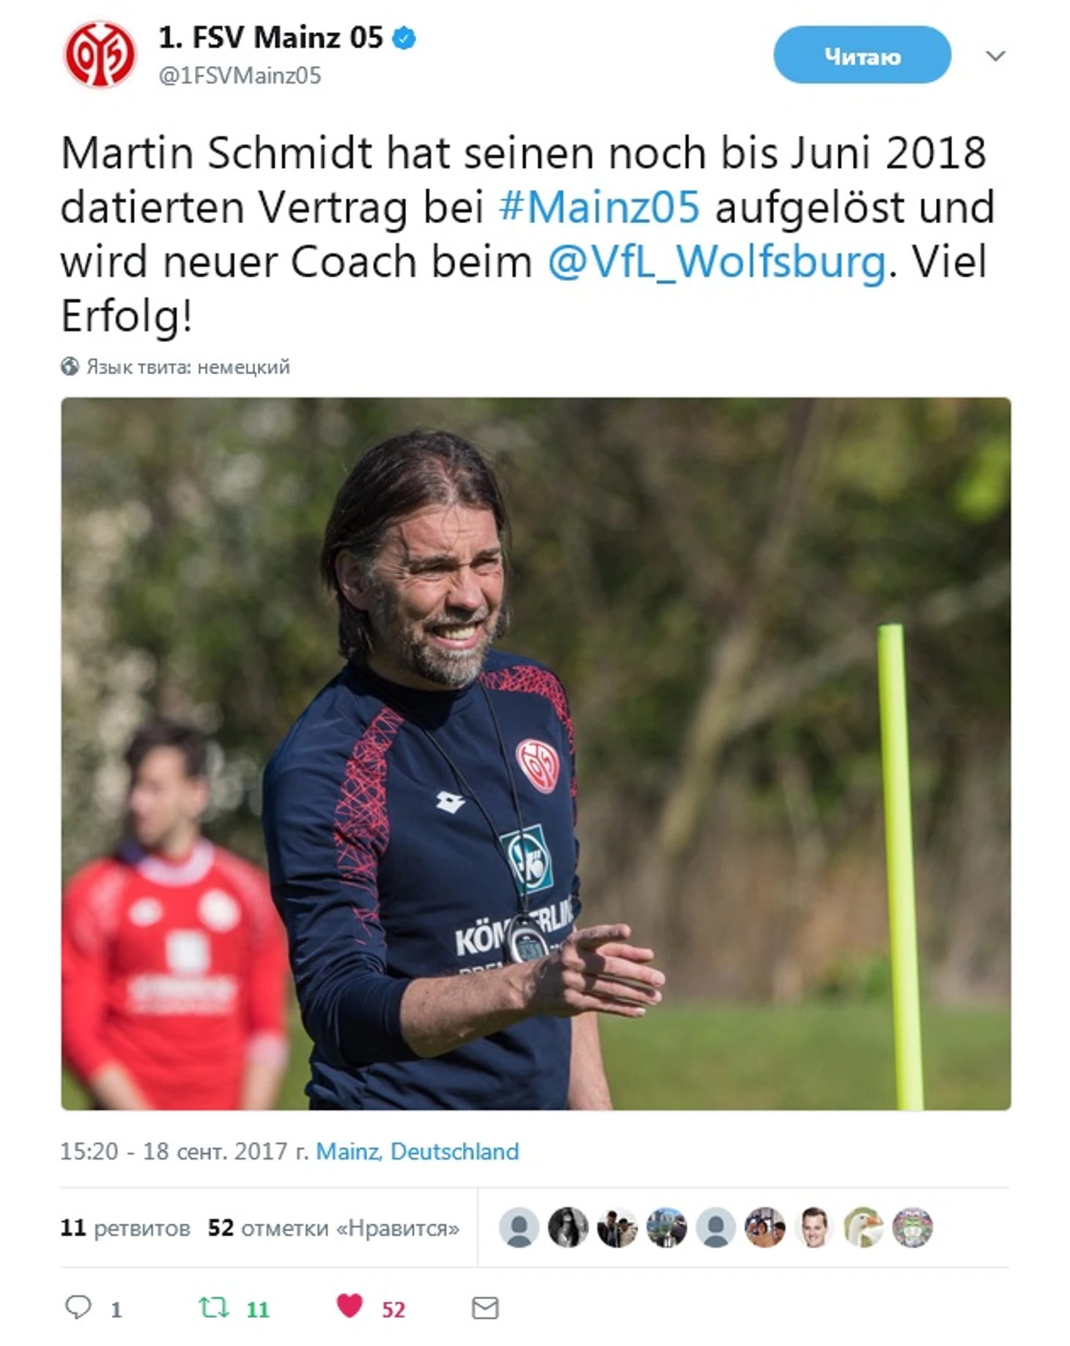View the 11 ретвитов list
The width and height of the screenshot is (1070, 1346).
125,1228
